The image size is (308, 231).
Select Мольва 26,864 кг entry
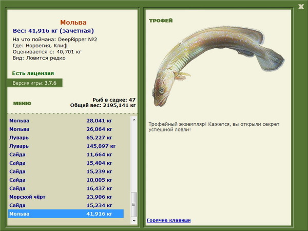(x=66, y=129)
